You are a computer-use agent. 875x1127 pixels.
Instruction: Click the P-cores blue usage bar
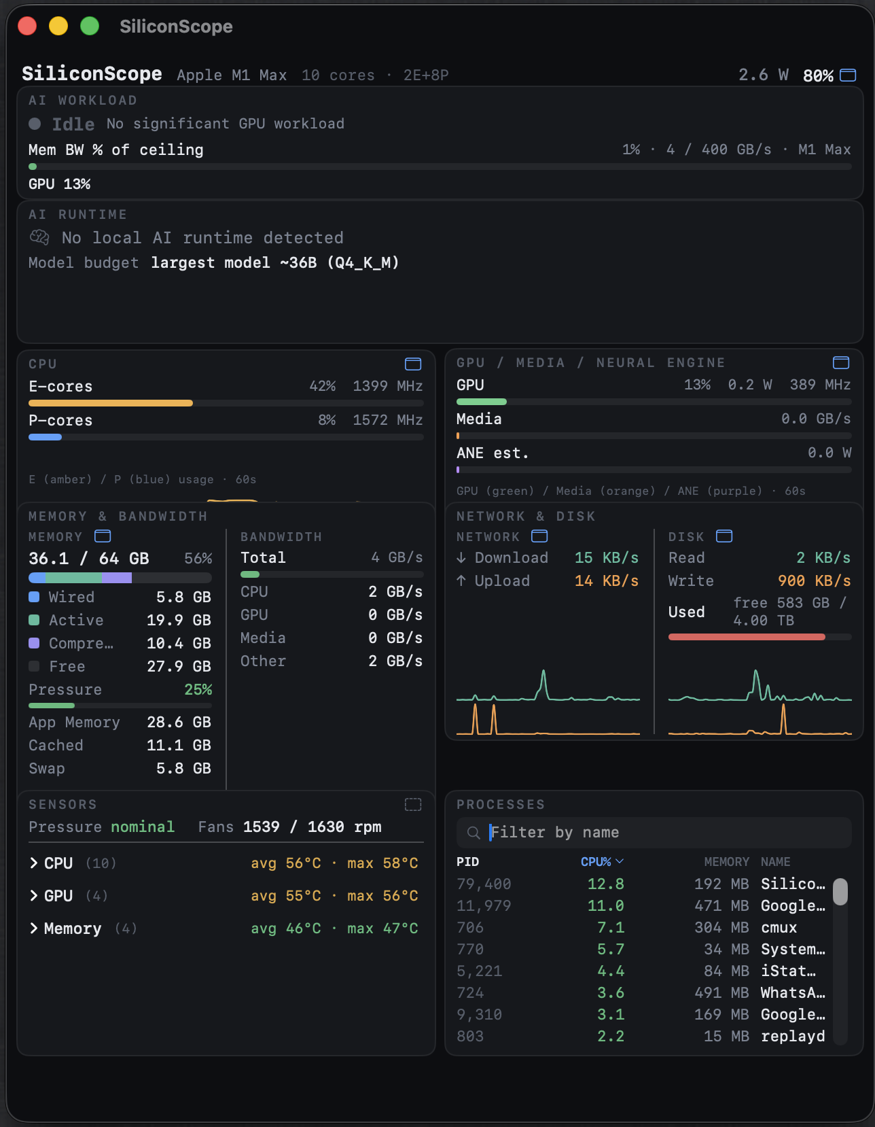(45, 437)
